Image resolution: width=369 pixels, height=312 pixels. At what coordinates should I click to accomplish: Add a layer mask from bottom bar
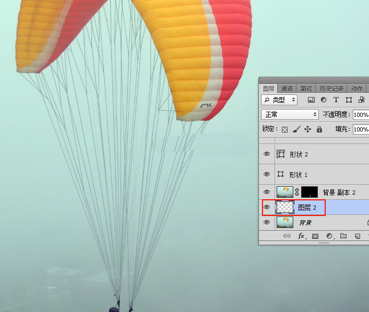tap(315, 236)
